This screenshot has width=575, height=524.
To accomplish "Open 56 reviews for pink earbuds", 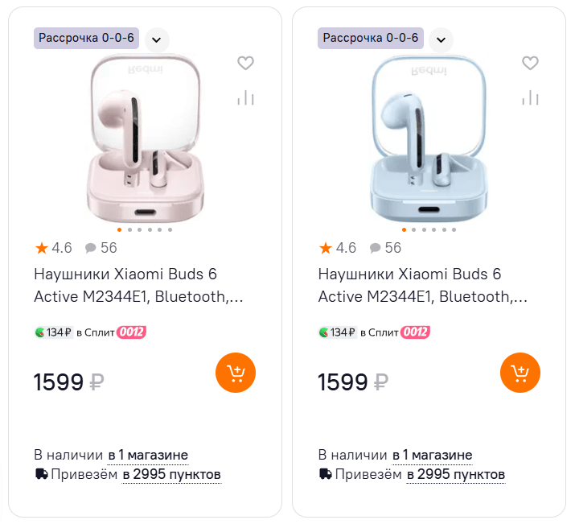I will (101, 248).
